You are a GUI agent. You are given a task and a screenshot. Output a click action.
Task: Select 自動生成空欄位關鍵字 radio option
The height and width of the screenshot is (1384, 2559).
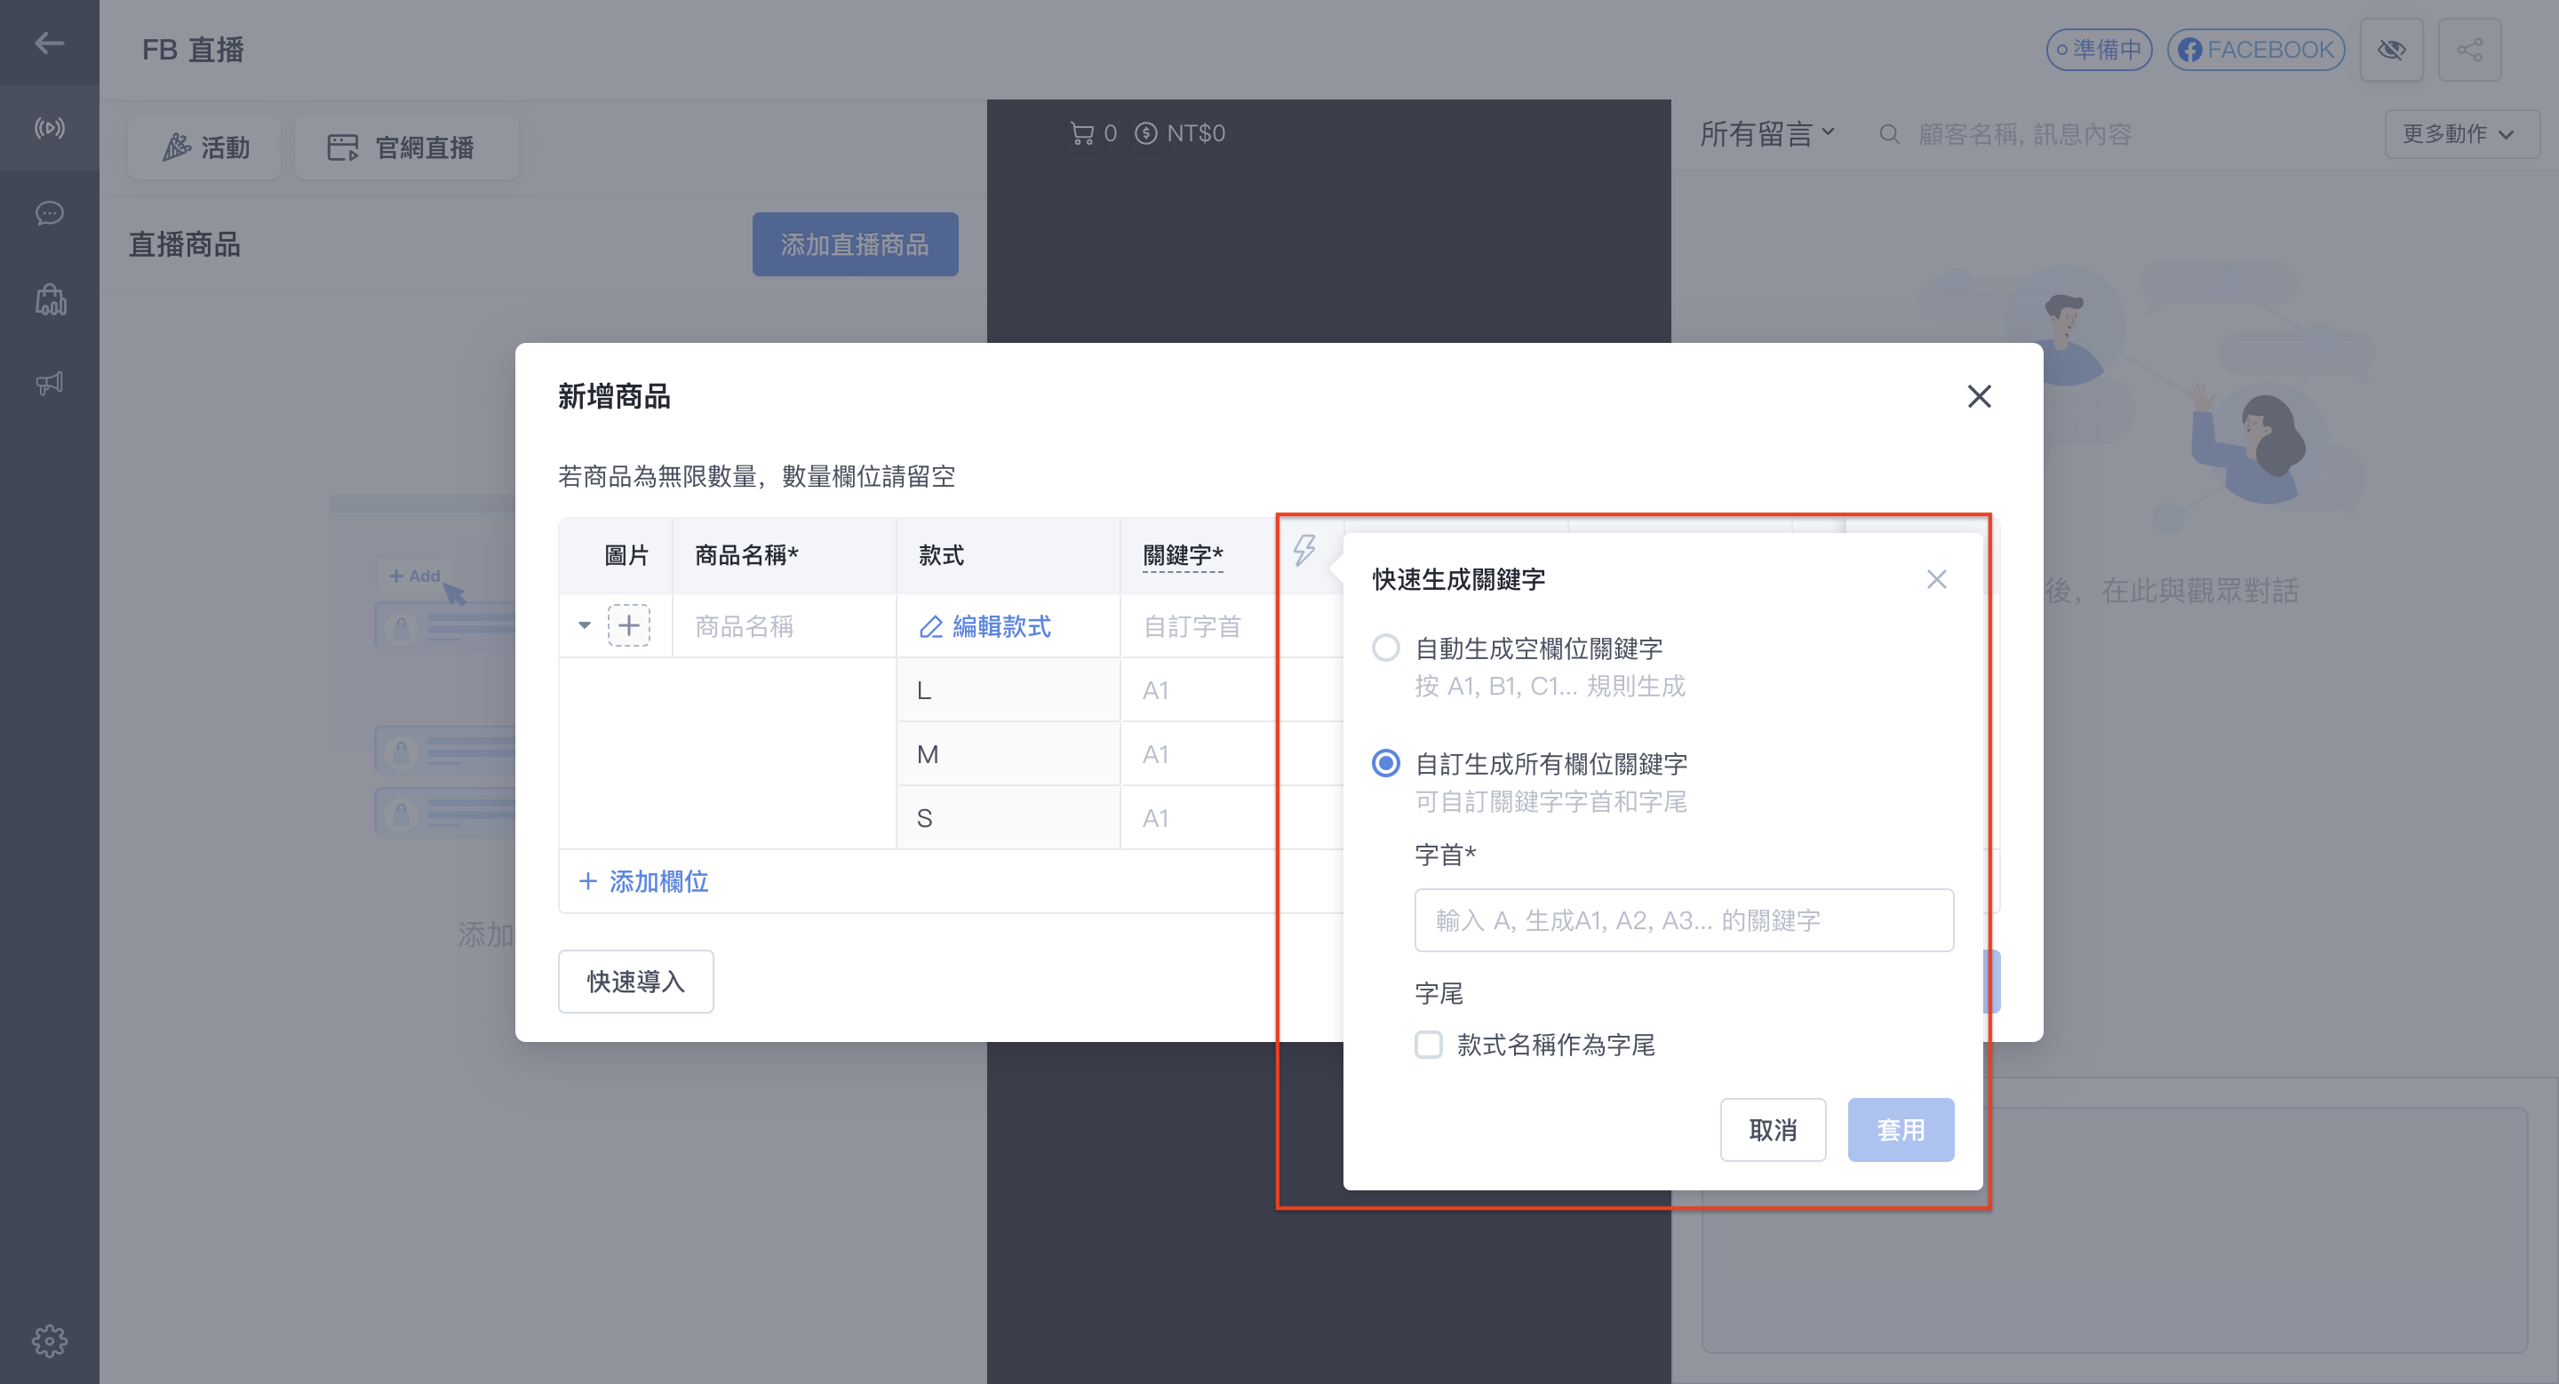pyautogui.click(x=1386, y=648)
